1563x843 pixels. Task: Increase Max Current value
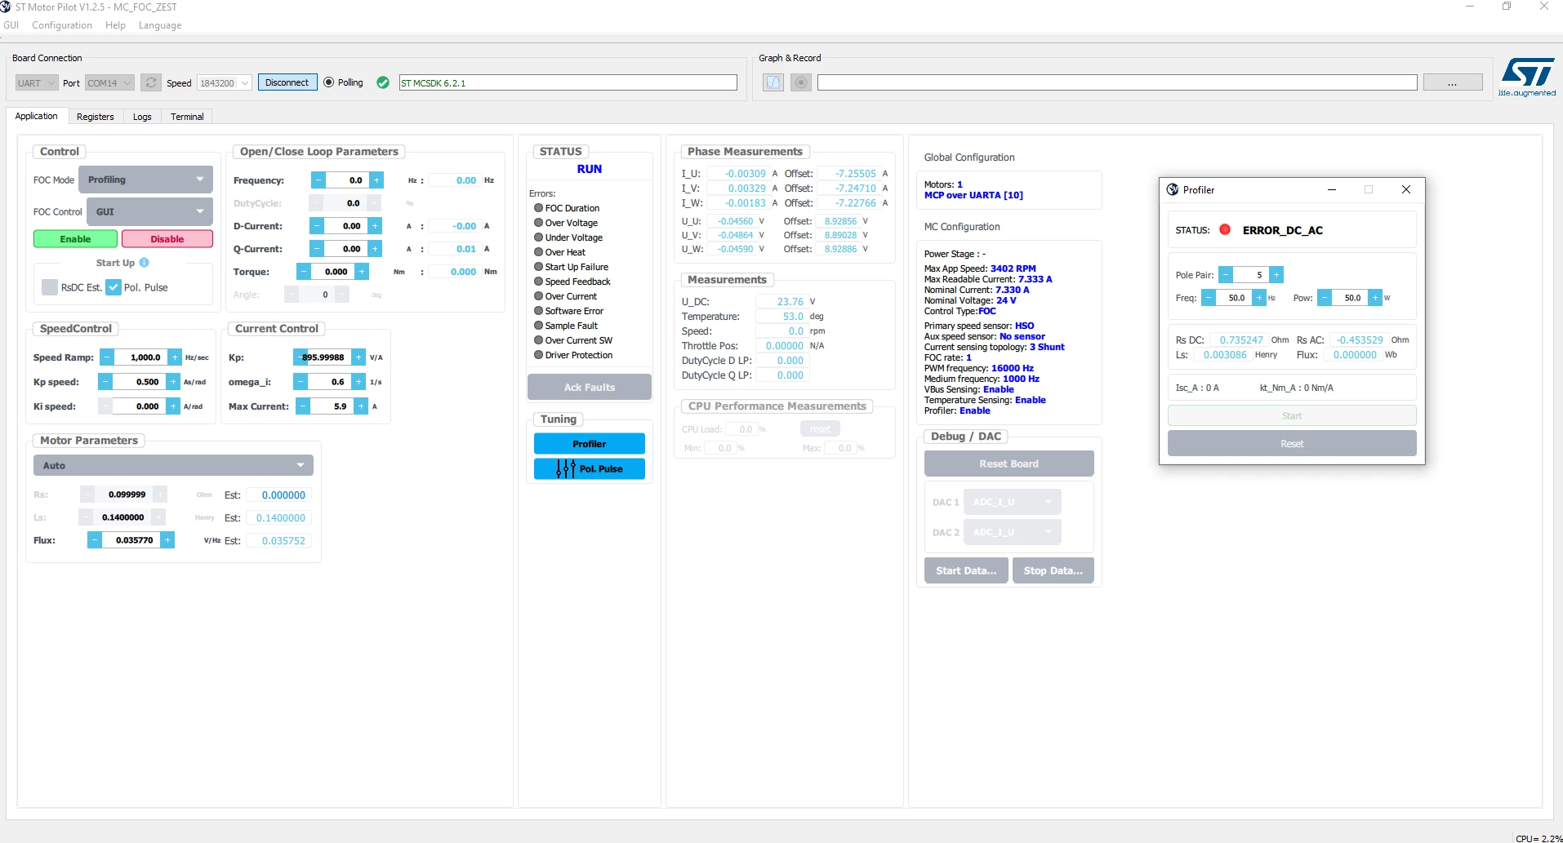pos(361,406)
